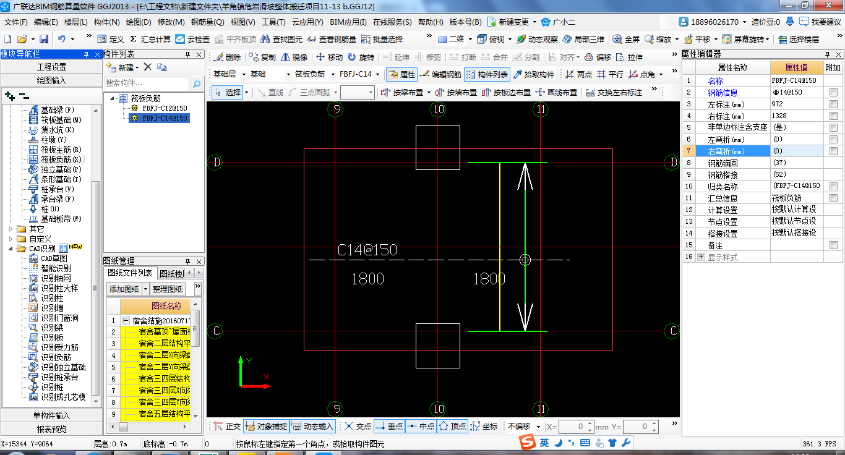Start 动态观察 orbit view

[537, 39]
